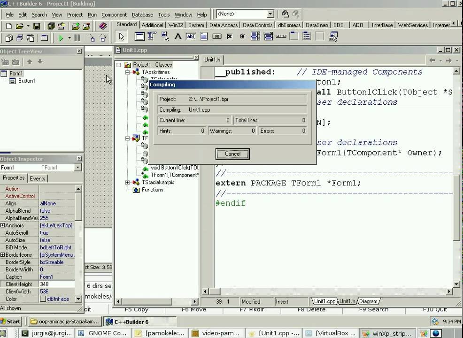Select the ActionList component in palette
Viewport: 463px width, 338px height.
click(333, 37)
